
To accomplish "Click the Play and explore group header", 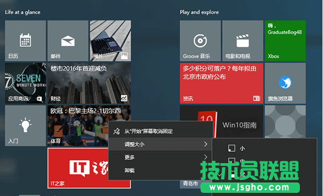I will click(199, 12).
